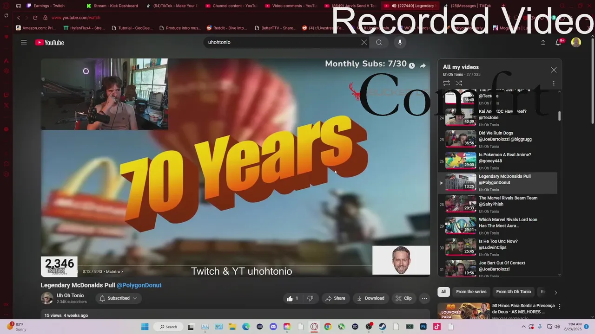Like the video with thumbs up
Screen dimensions: 595x334
(x=292, y=298)
